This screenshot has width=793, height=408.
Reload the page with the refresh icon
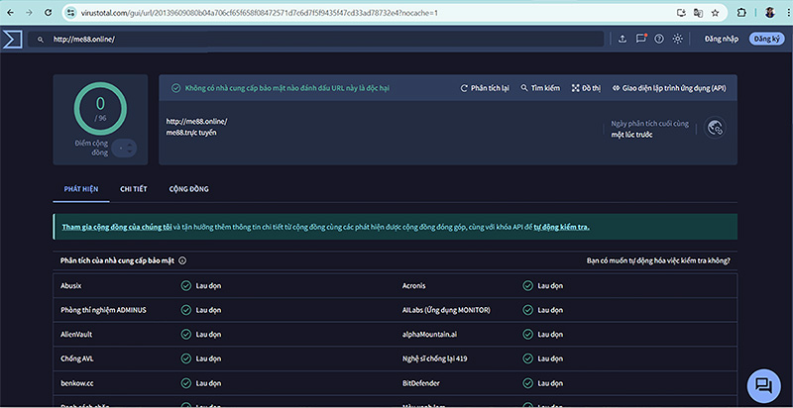48,13
